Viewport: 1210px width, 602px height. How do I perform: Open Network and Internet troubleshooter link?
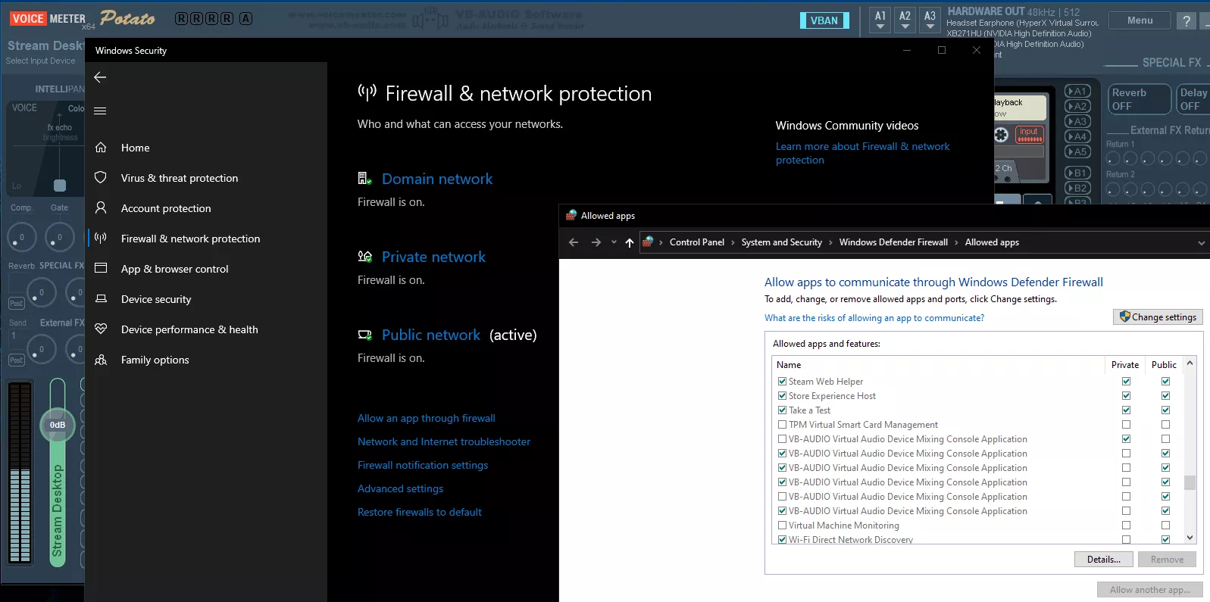[x=444, y=441]
